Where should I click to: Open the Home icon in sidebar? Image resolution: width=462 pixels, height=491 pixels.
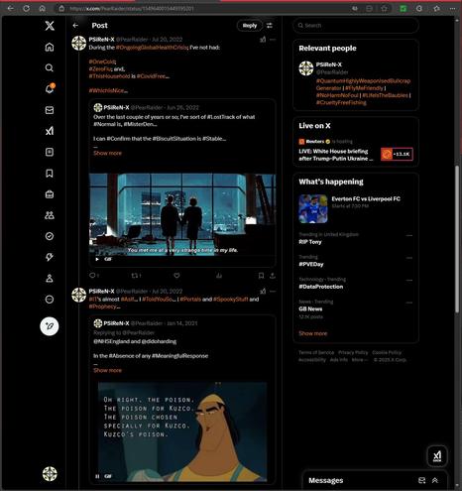(50, 47)
